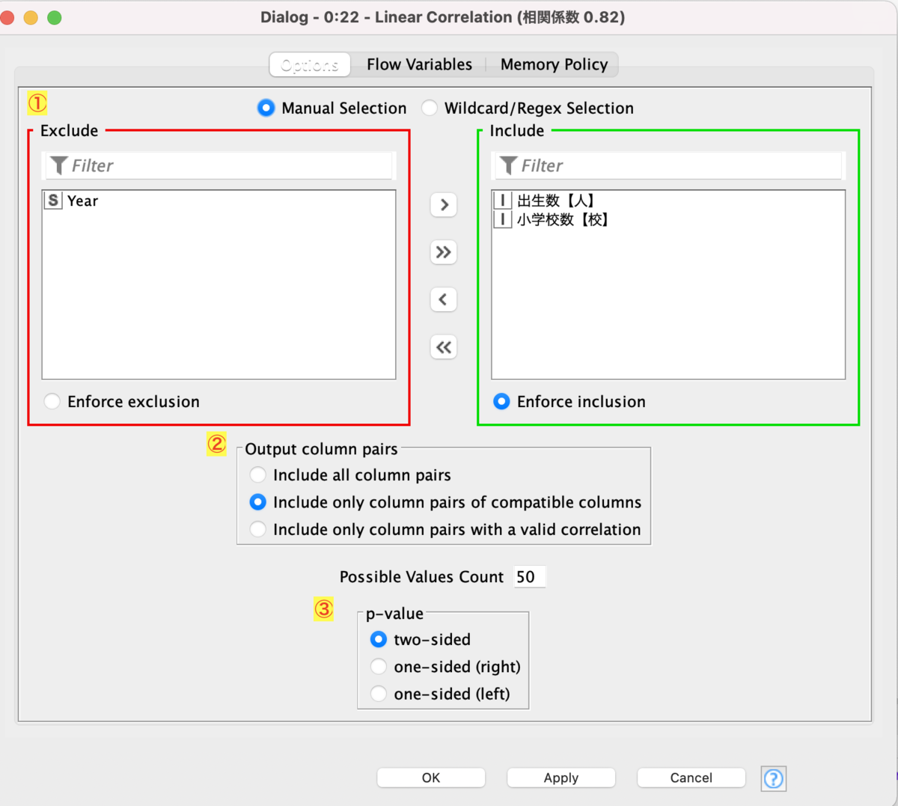Select one-sided (right) p-value
898x806 pixels.
click(x=445, y=667)
